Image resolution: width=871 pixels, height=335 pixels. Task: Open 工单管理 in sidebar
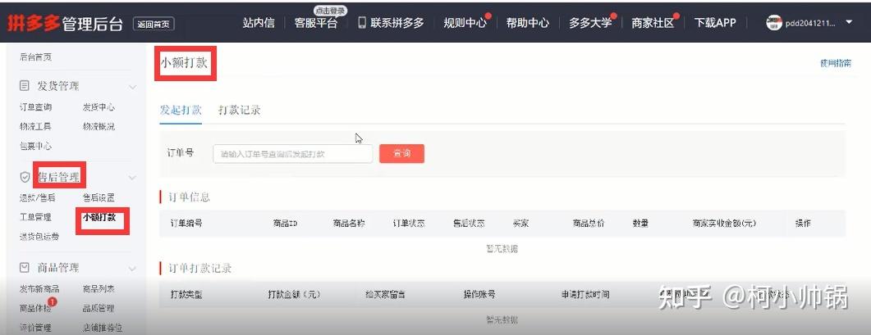pos(35,217)
